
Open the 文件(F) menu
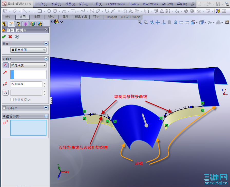coord(42,4)
